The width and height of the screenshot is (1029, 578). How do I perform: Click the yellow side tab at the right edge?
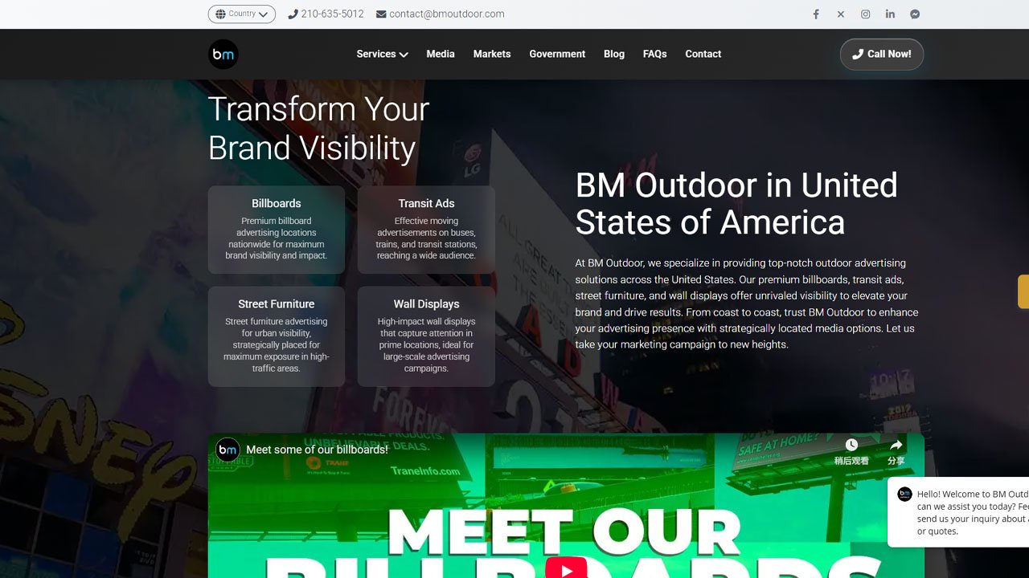click(x=1023, y=291)
